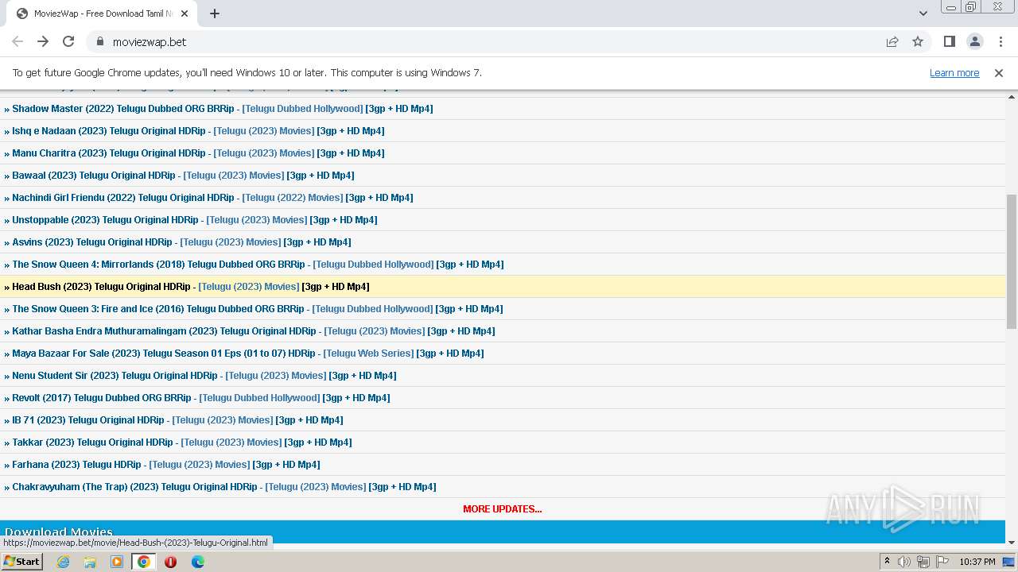Viewport: 1018px width, 572px height.
Task: Open Takkar (2023) Telugu Original HDRip
Action: [92, 443]
